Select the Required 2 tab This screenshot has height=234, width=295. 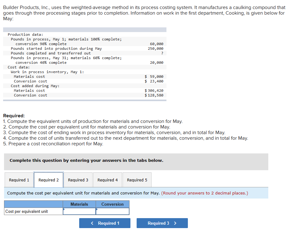(48, 180)
